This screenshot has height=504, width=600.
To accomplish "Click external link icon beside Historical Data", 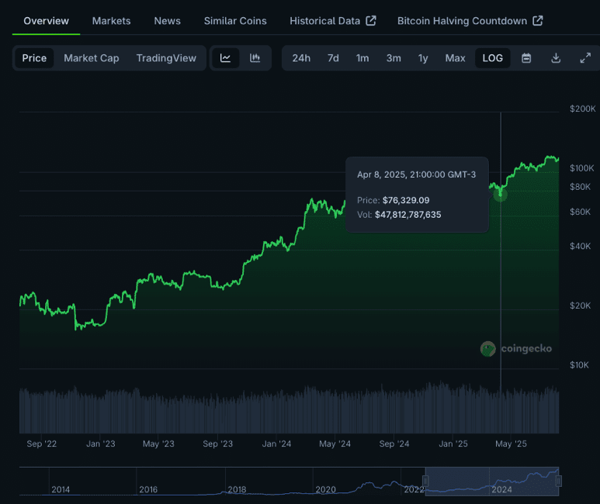I will coord(371,21).
